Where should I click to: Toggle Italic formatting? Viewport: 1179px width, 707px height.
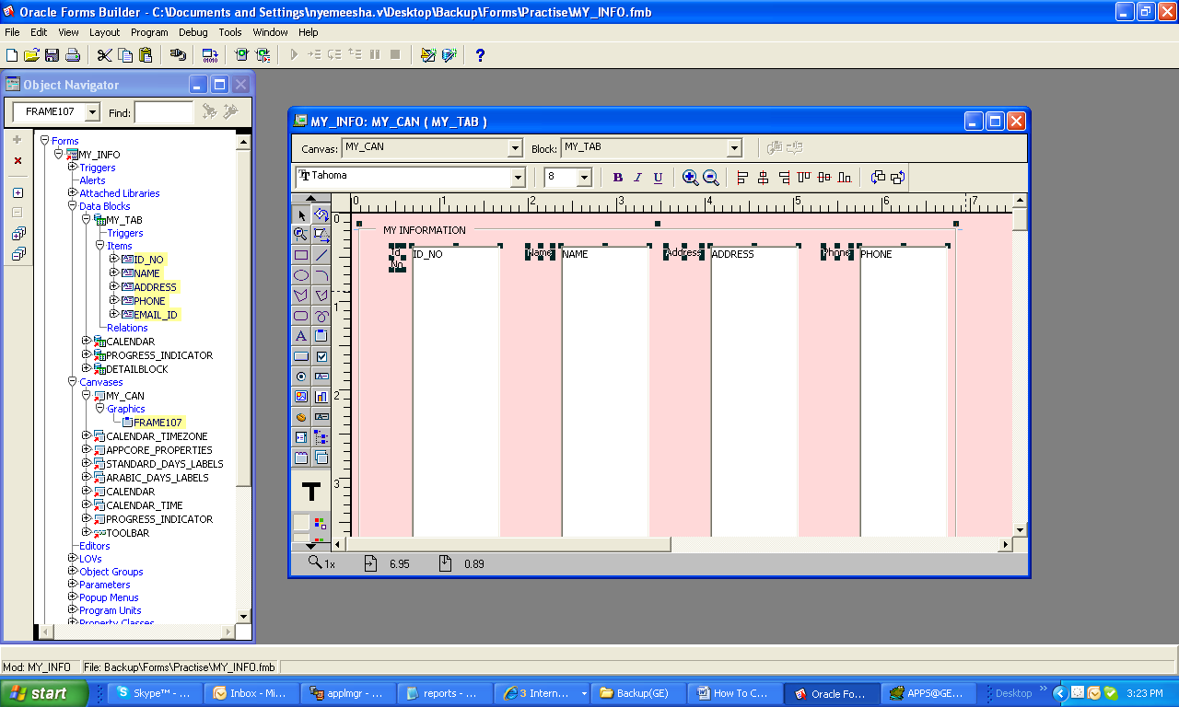click(638, 178)
